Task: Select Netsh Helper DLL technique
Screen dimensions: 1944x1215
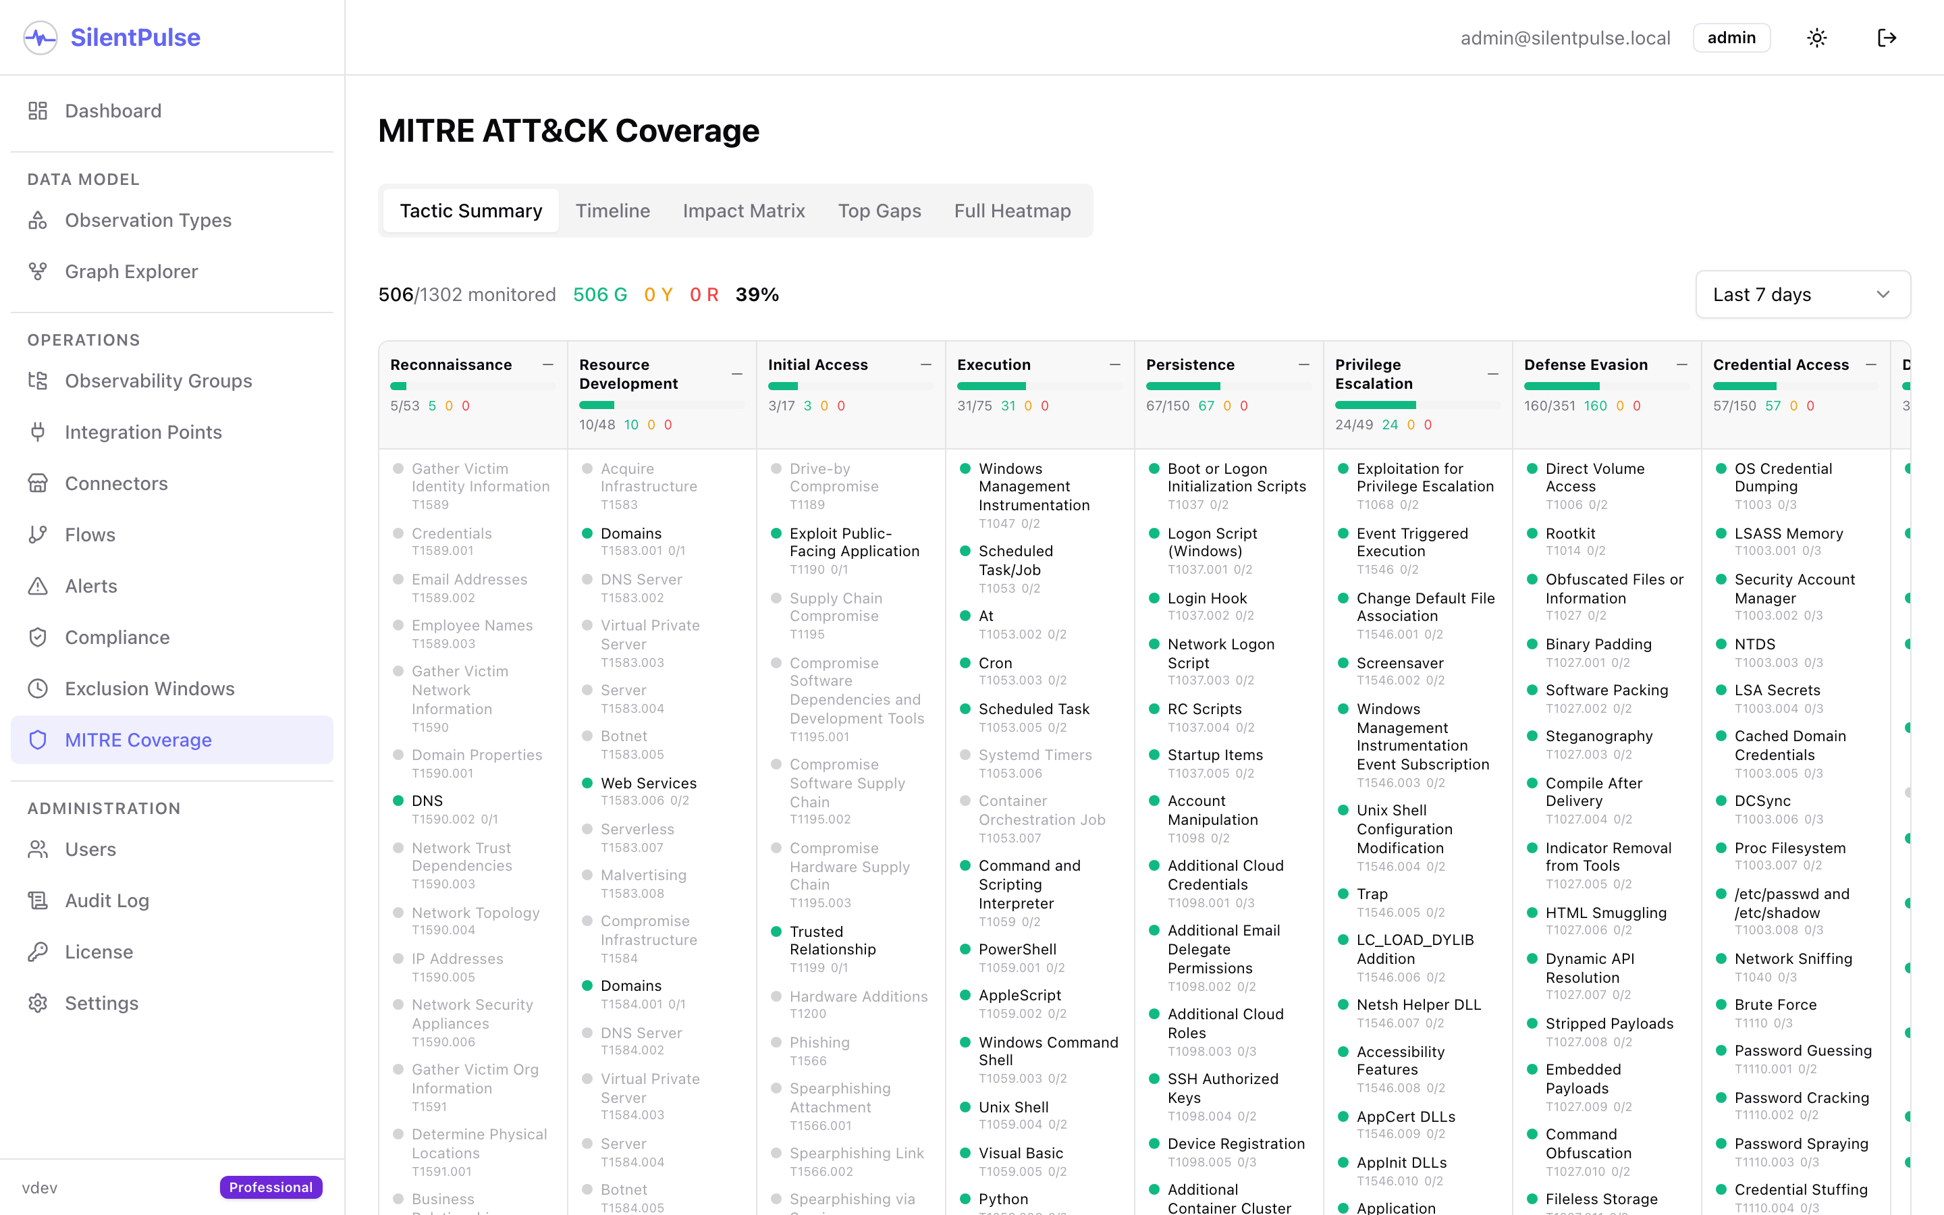Action: point(1417,1013)
